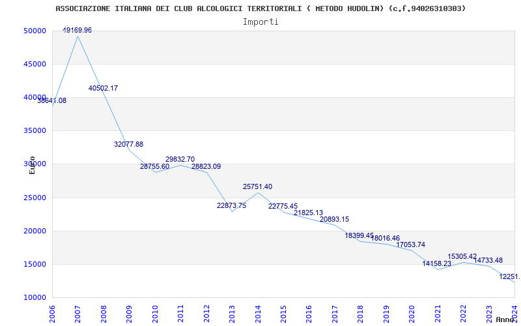The image size is (521, 326).
Task: Click the Euro axis label
Action: [32, 165]
